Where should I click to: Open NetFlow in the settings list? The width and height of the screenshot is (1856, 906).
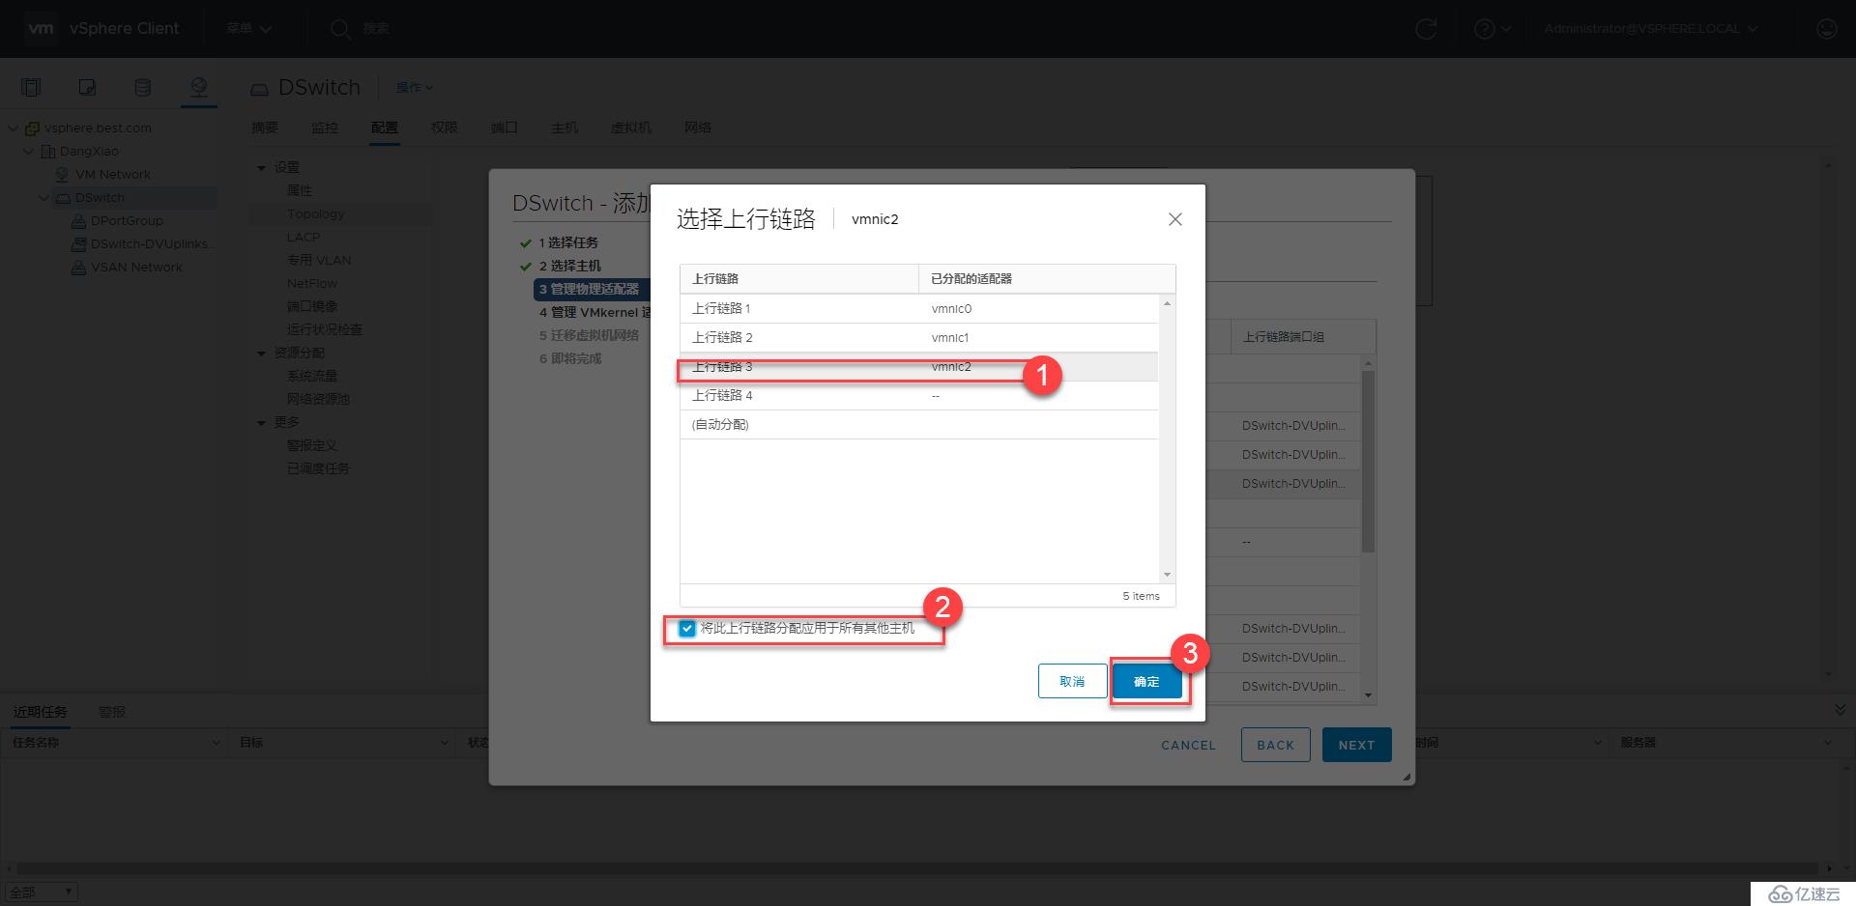coord(312,284)
